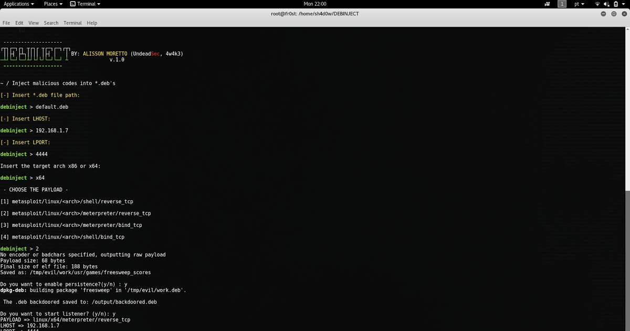Maximize the terminal window
630x331 pixels.
point(614,13)
